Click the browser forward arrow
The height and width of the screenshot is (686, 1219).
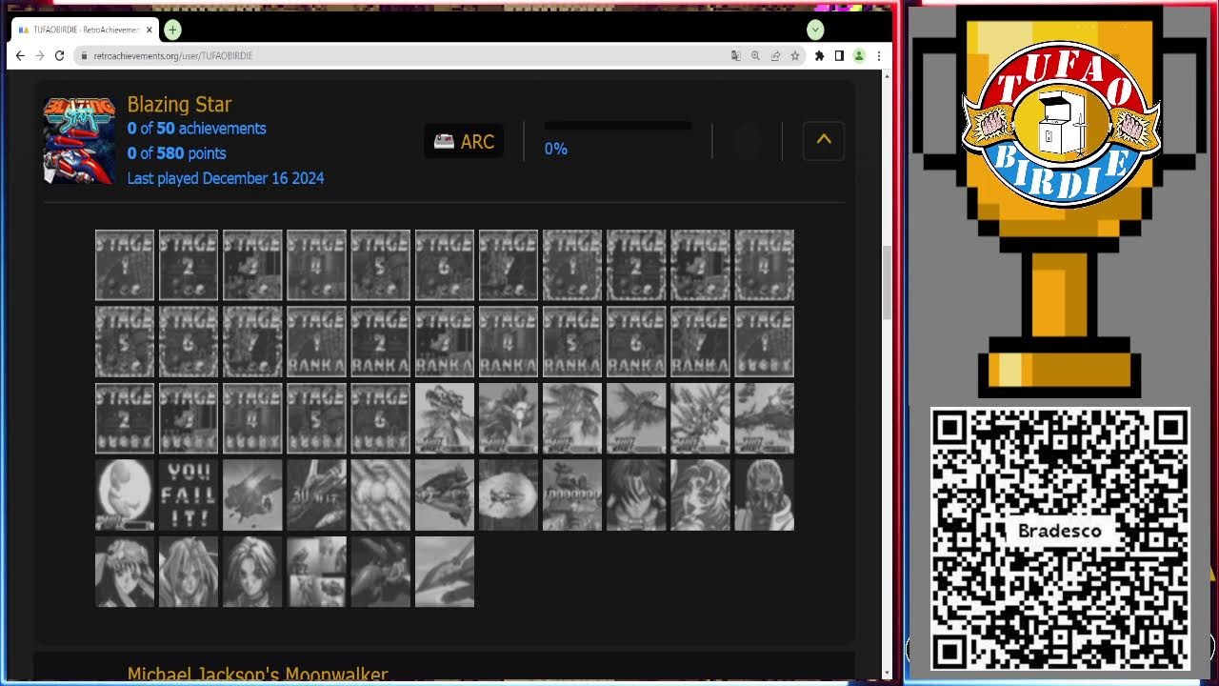pyautogui.click(x=39, y=56)
